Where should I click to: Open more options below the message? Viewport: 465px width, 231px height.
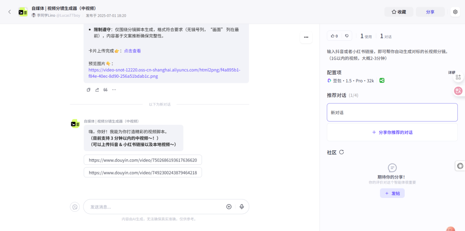[114, 90]
